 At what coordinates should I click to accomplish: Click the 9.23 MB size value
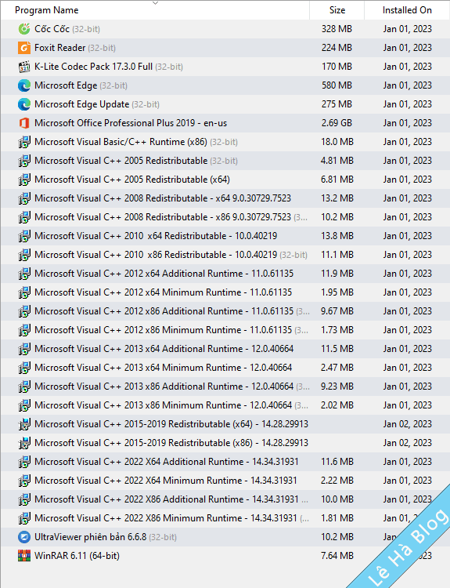tap(337, 387)
